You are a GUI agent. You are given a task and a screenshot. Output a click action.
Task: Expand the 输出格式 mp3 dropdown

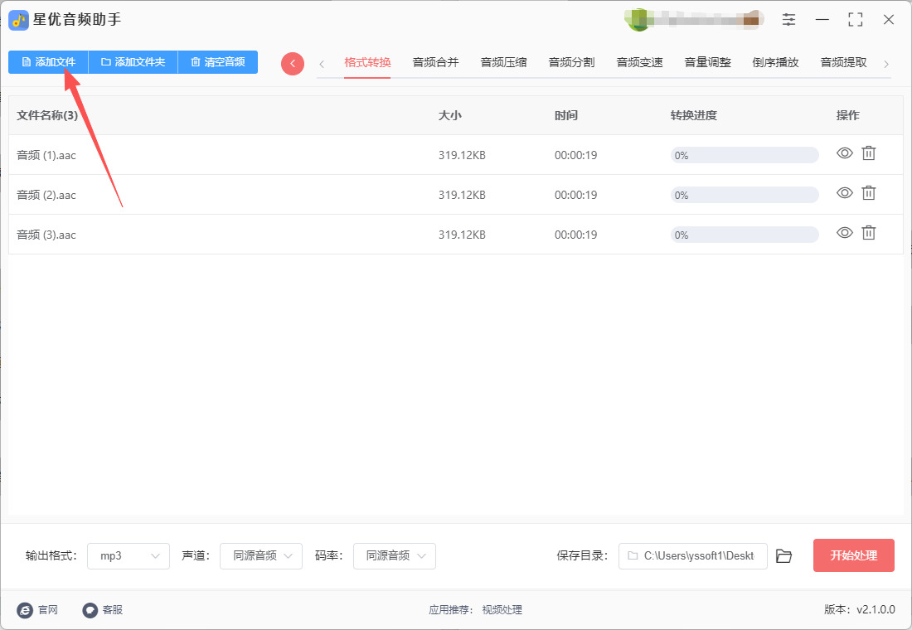tap(129, 556)
